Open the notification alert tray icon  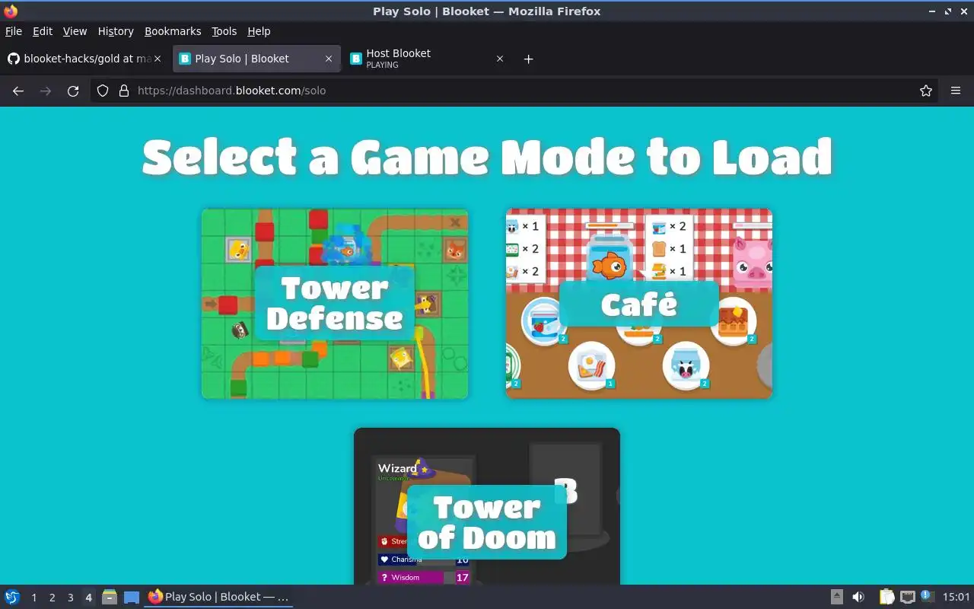tap(927, 596)
